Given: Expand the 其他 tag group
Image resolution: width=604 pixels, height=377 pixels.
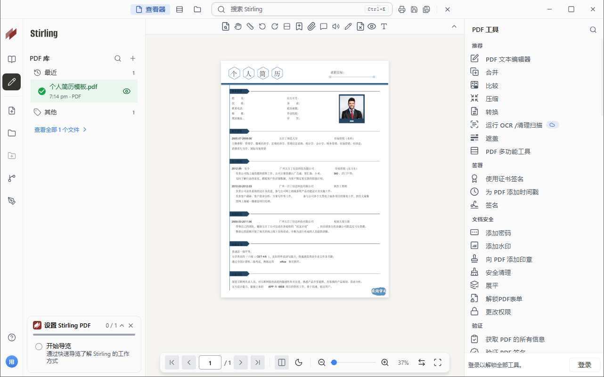Looking at the screenshot, I should coord(84,112).
